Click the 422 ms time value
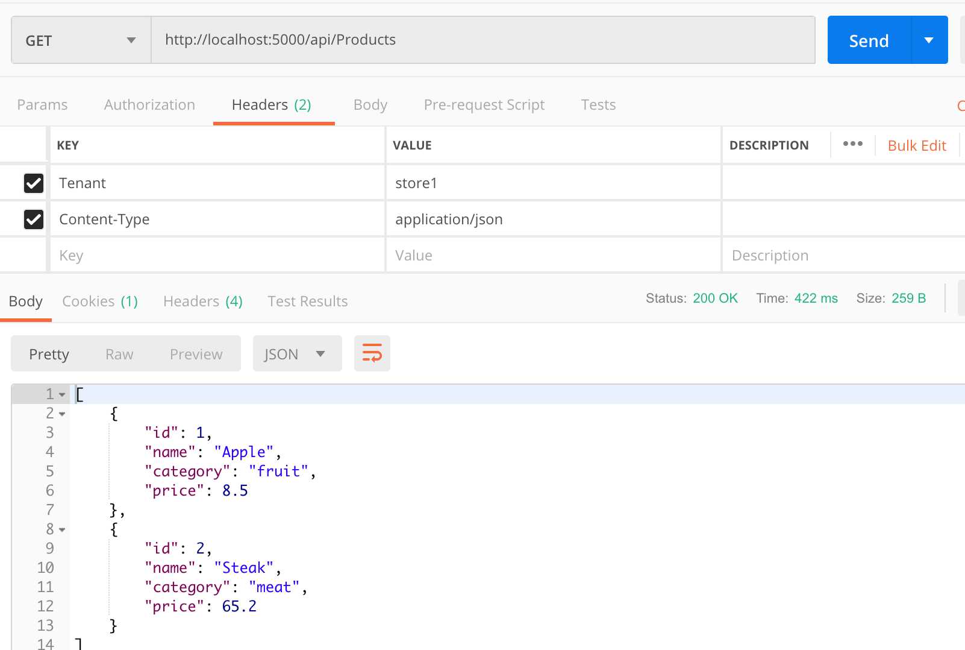The width and height of the screenshot is (965, 650). (816, 298)
